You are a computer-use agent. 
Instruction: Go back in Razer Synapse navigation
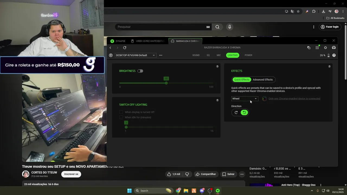tap(110, 48)
